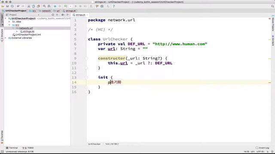Stop process with the stop icon
Image resolution: width=275 pixels, height=154 pixels.
tap(91, 6)
